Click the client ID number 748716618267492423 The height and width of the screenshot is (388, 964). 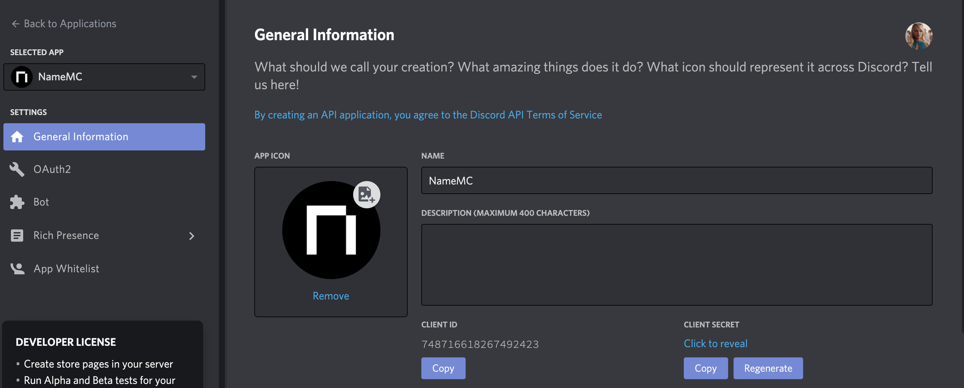480,344
